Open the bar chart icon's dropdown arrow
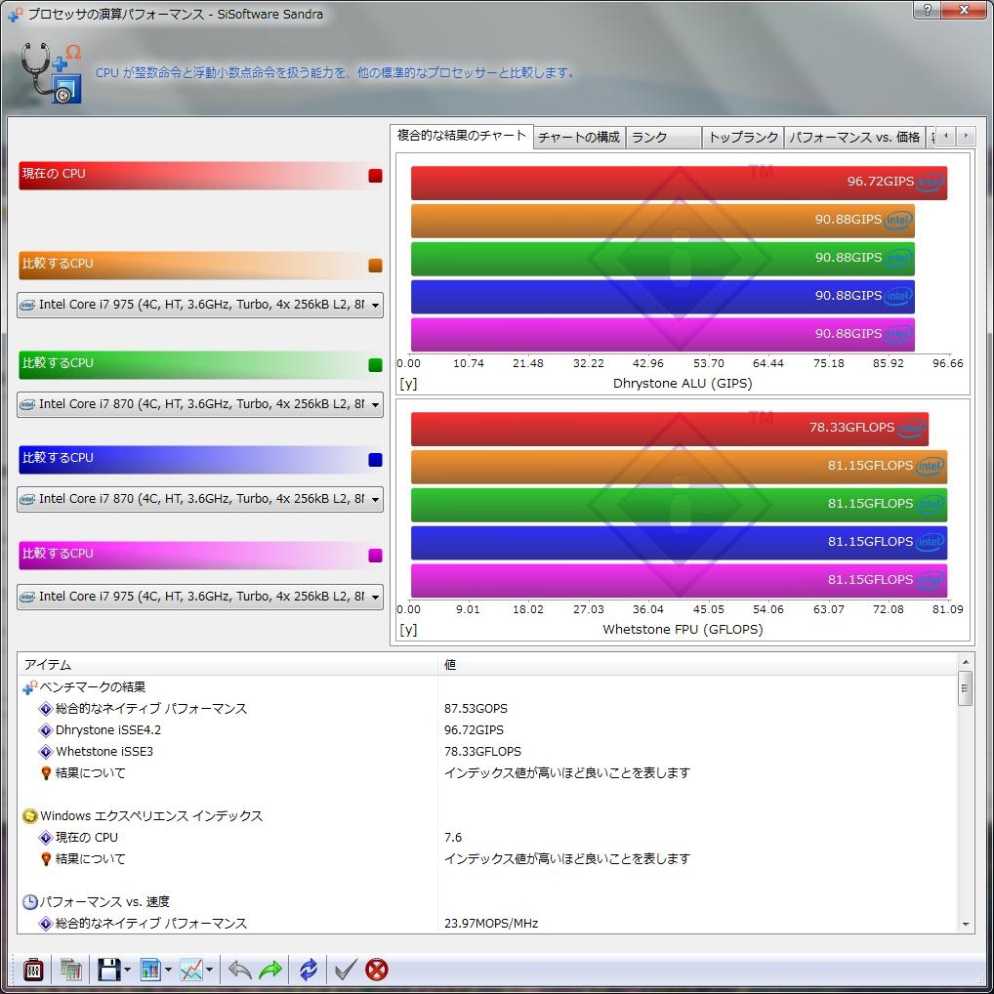Screen dimensions: 994x994 click(x=168, y=970)
